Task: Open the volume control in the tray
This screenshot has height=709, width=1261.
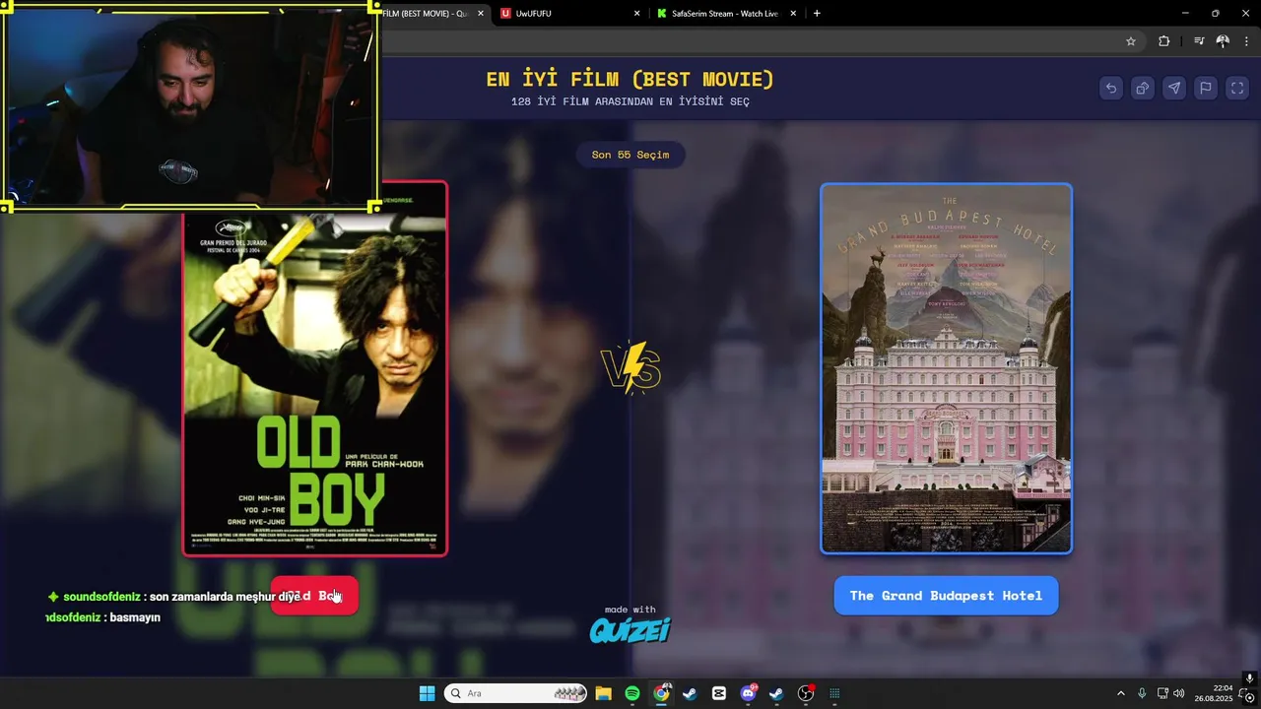Action: [1179, 693]
